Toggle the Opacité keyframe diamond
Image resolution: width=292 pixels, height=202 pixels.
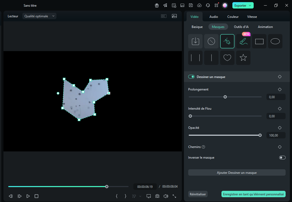coord(280,128)
